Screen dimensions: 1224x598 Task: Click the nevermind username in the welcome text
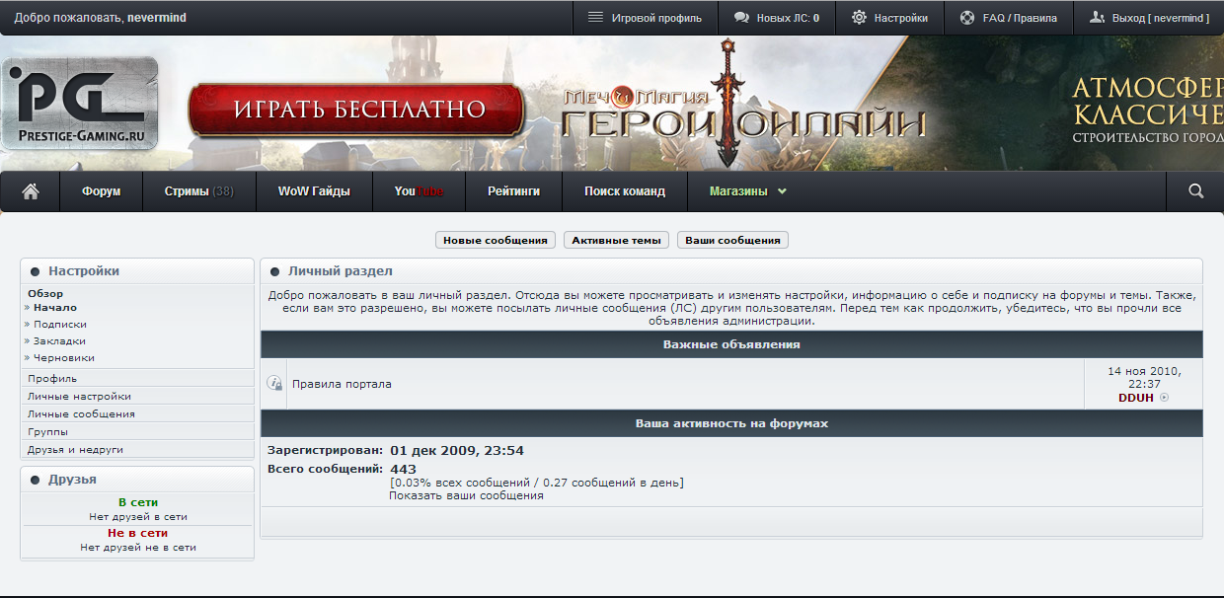tap(157, 18)
